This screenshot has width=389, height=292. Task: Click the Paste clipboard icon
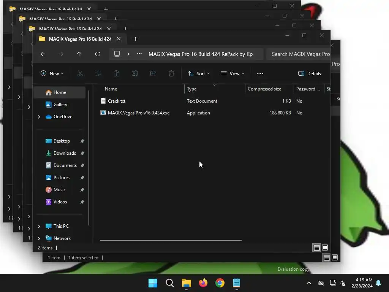pyautogui.click(x=116, y=73)
